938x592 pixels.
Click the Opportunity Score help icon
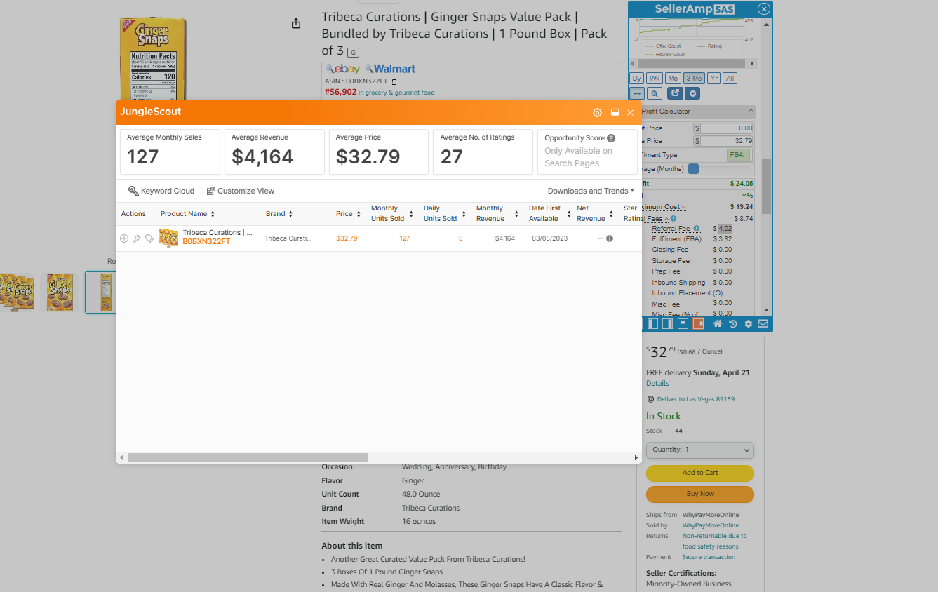(x=611, y=138)
